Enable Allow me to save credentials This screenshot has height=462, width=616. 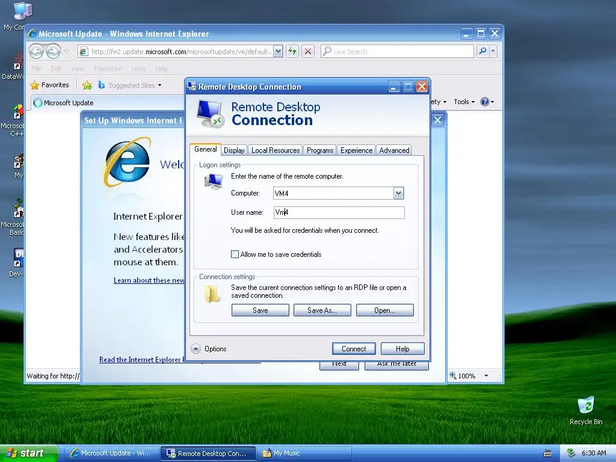point(235,254)
